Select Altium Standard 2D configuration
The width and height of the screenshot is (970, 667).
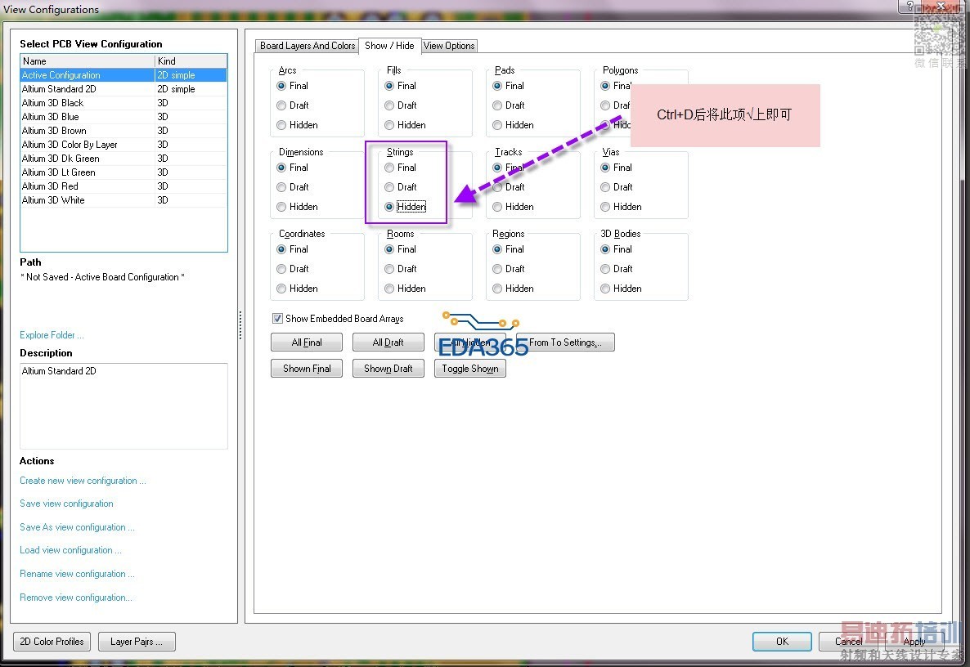(x=123, y=89)
